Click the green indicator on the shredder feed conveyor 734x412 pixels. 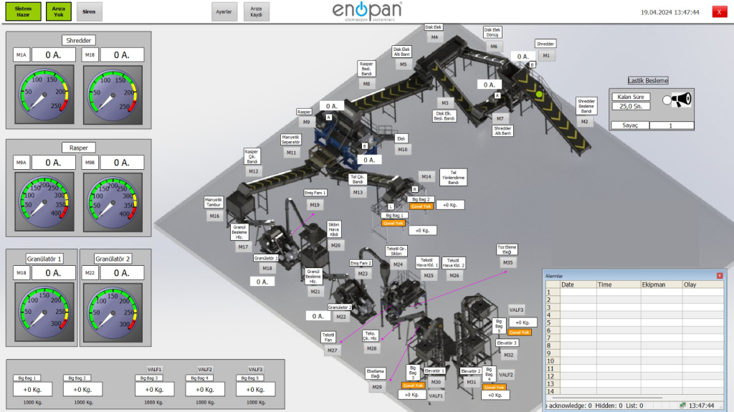(x=539, y=93)
